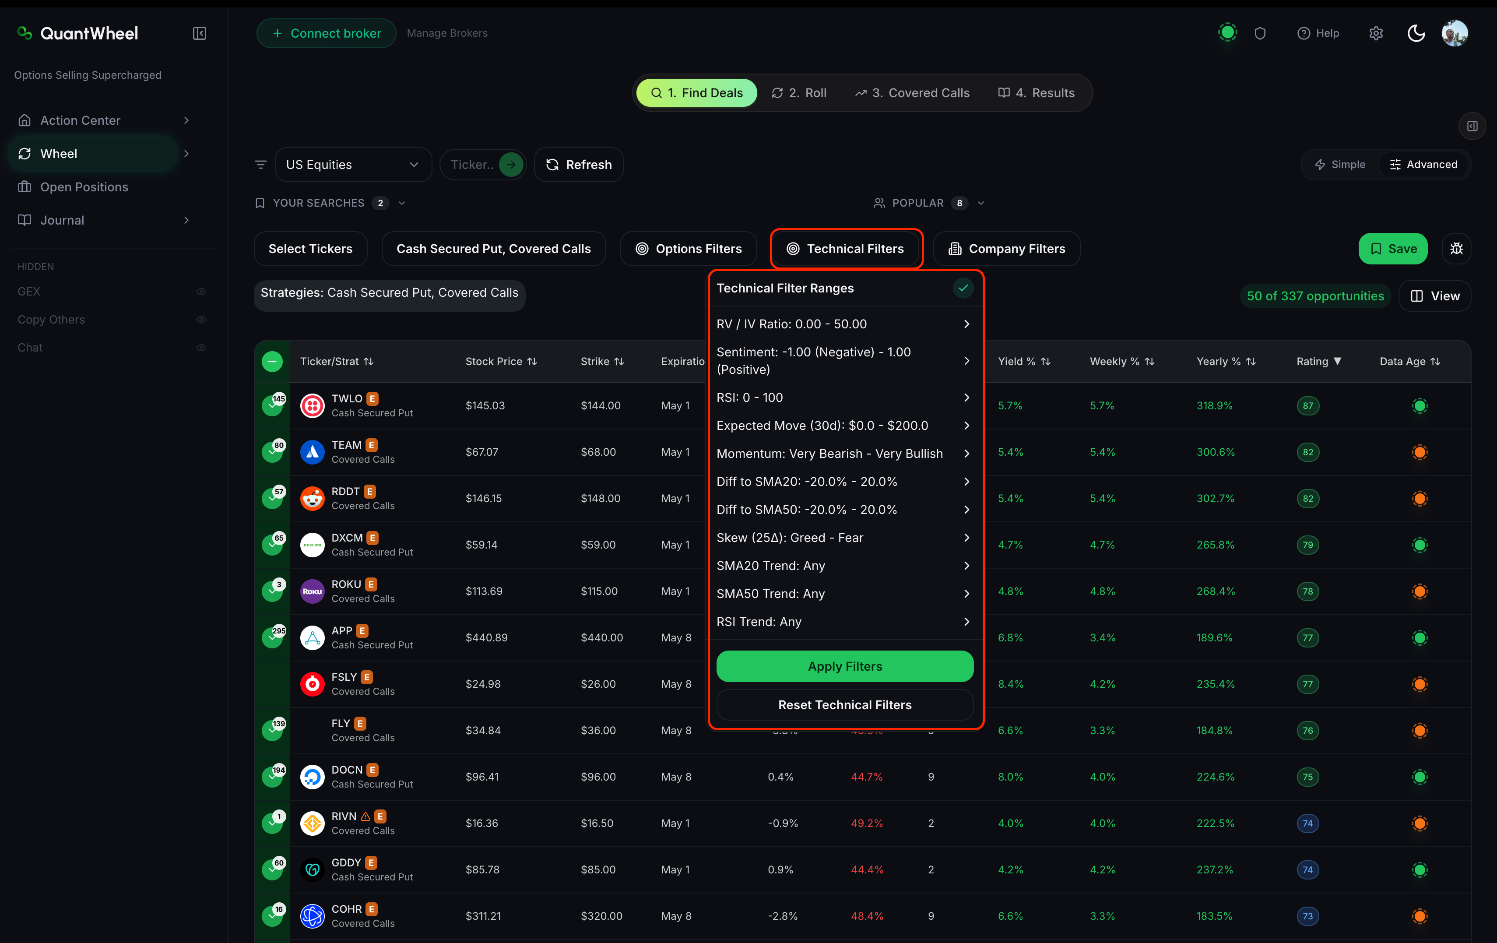Open the View columns button
This screenshot has height=943, width=1497.
1434,296
